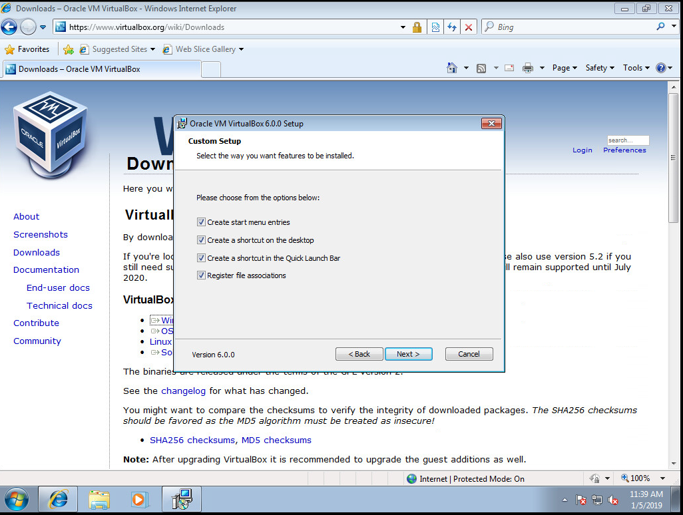683x515 pixels.
Task: Open the zoom level 100% control
Action: pyautogui.click(x=642, y=478)
